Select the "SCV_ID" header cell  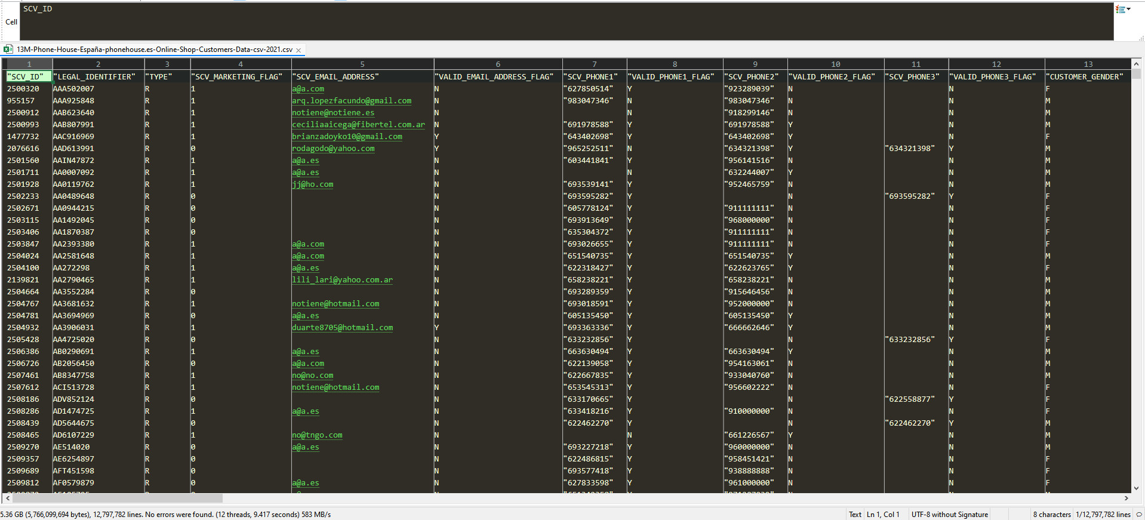(29, 77)
